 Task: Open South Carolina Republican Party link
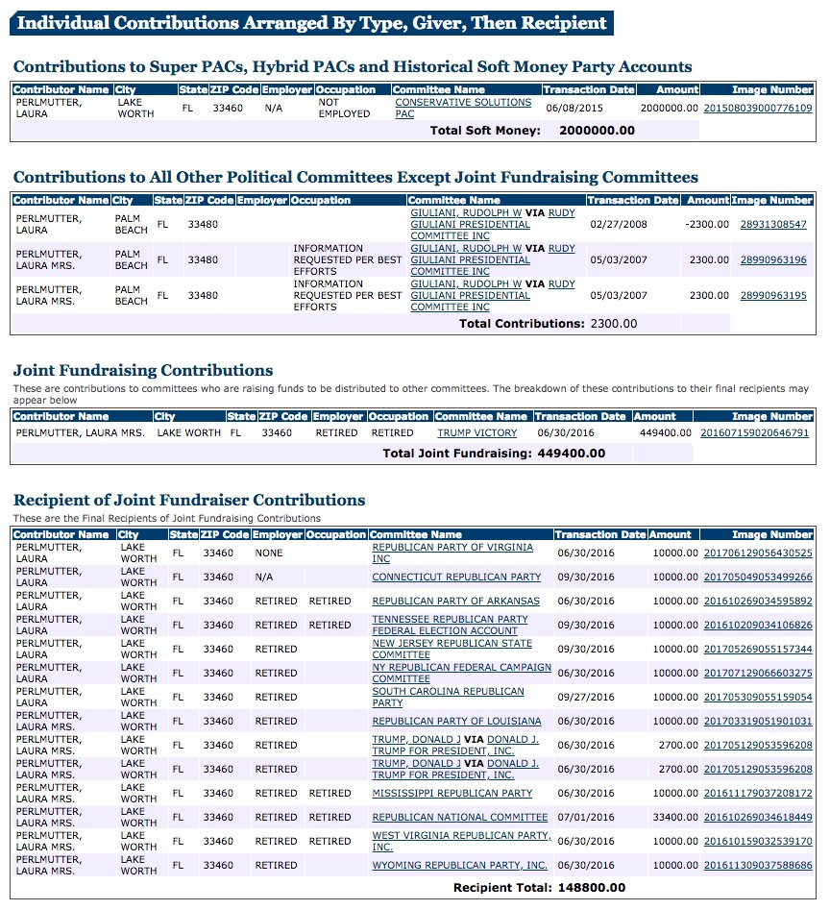[x=448, y=697]
